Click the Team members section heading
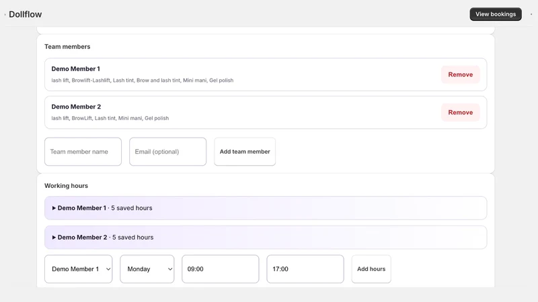Image resolution: width=538 pixels, height=302 pixels. (67, 46)
